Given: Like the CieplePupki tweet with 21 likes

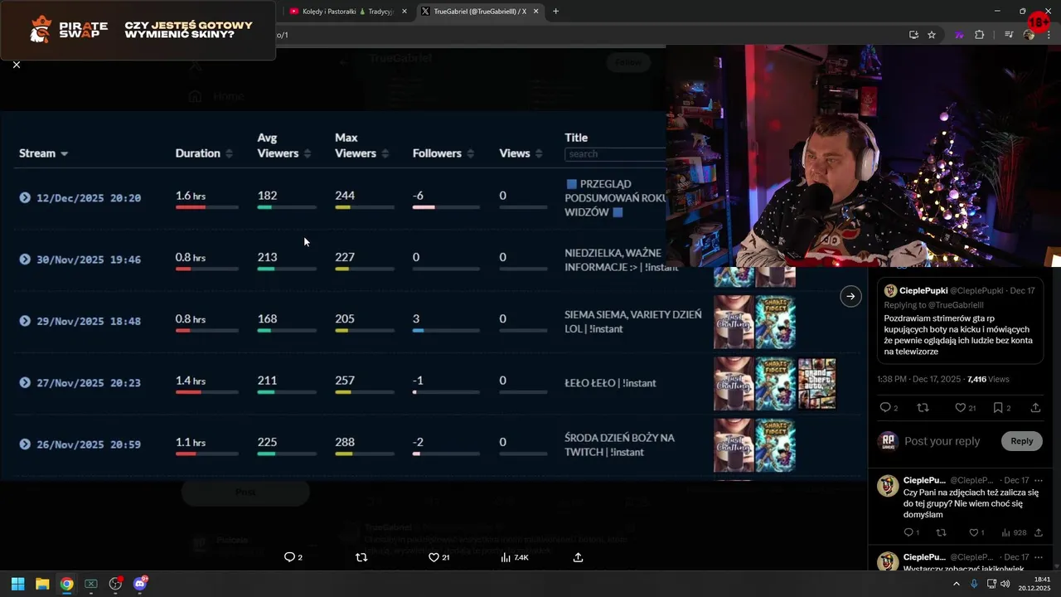Looking at the screenshot, I should pyautogui.click(x=960, y=407).
